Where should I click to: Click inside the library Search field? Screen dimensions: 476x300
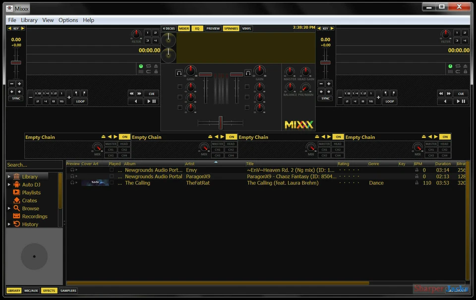32,164
